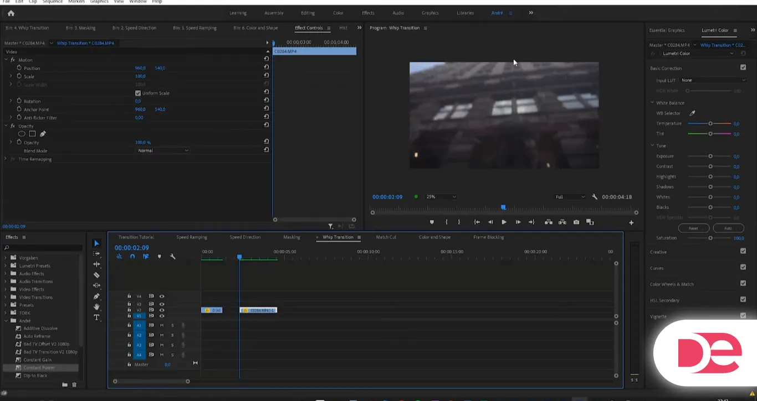Click the WB Selector eyedropper
The width and height of the screenshot is (757, 401).
tap(692, 113)
